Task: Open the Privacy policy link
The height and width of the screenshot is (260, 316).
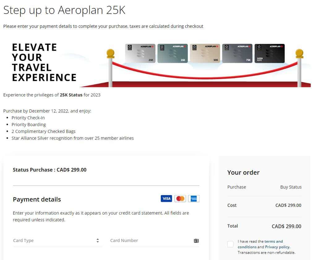Action: point(277,247)
